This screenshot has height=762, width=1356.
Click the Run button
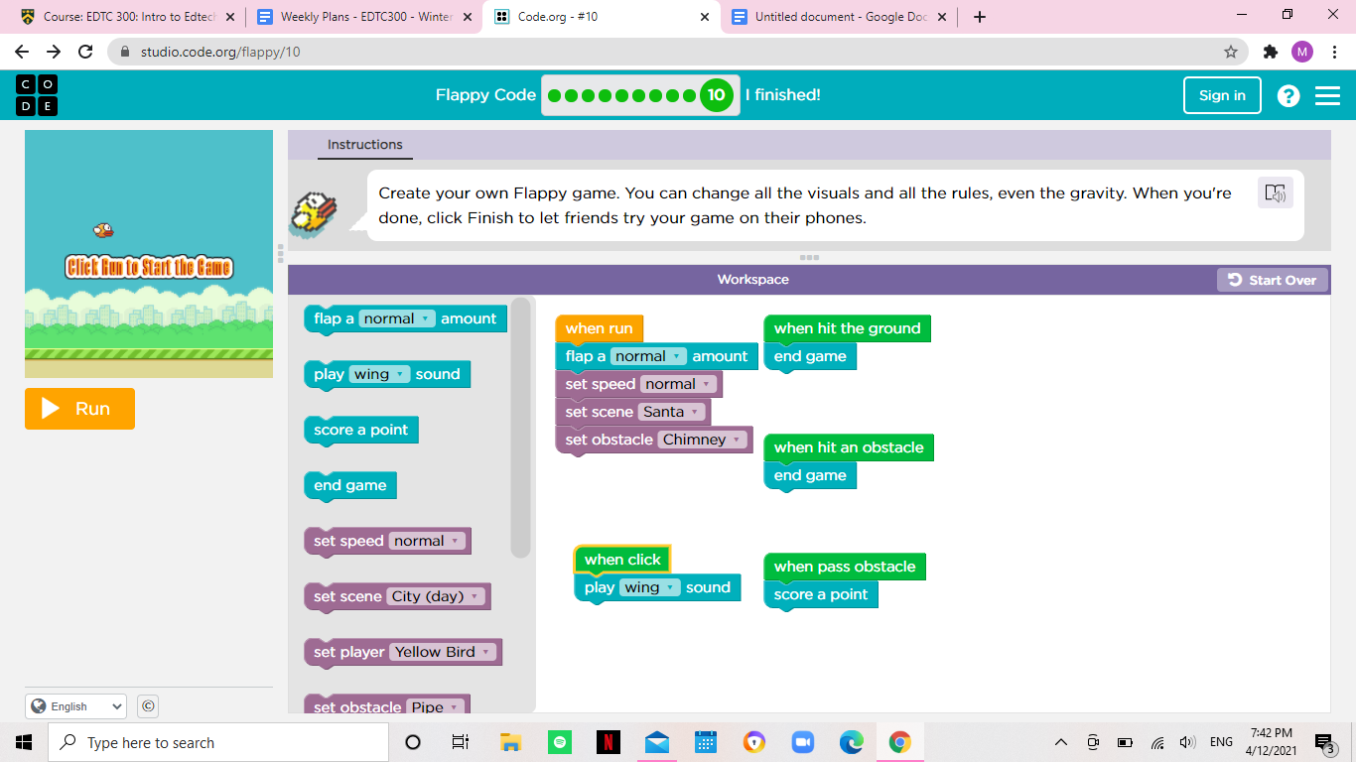point(79,409)
